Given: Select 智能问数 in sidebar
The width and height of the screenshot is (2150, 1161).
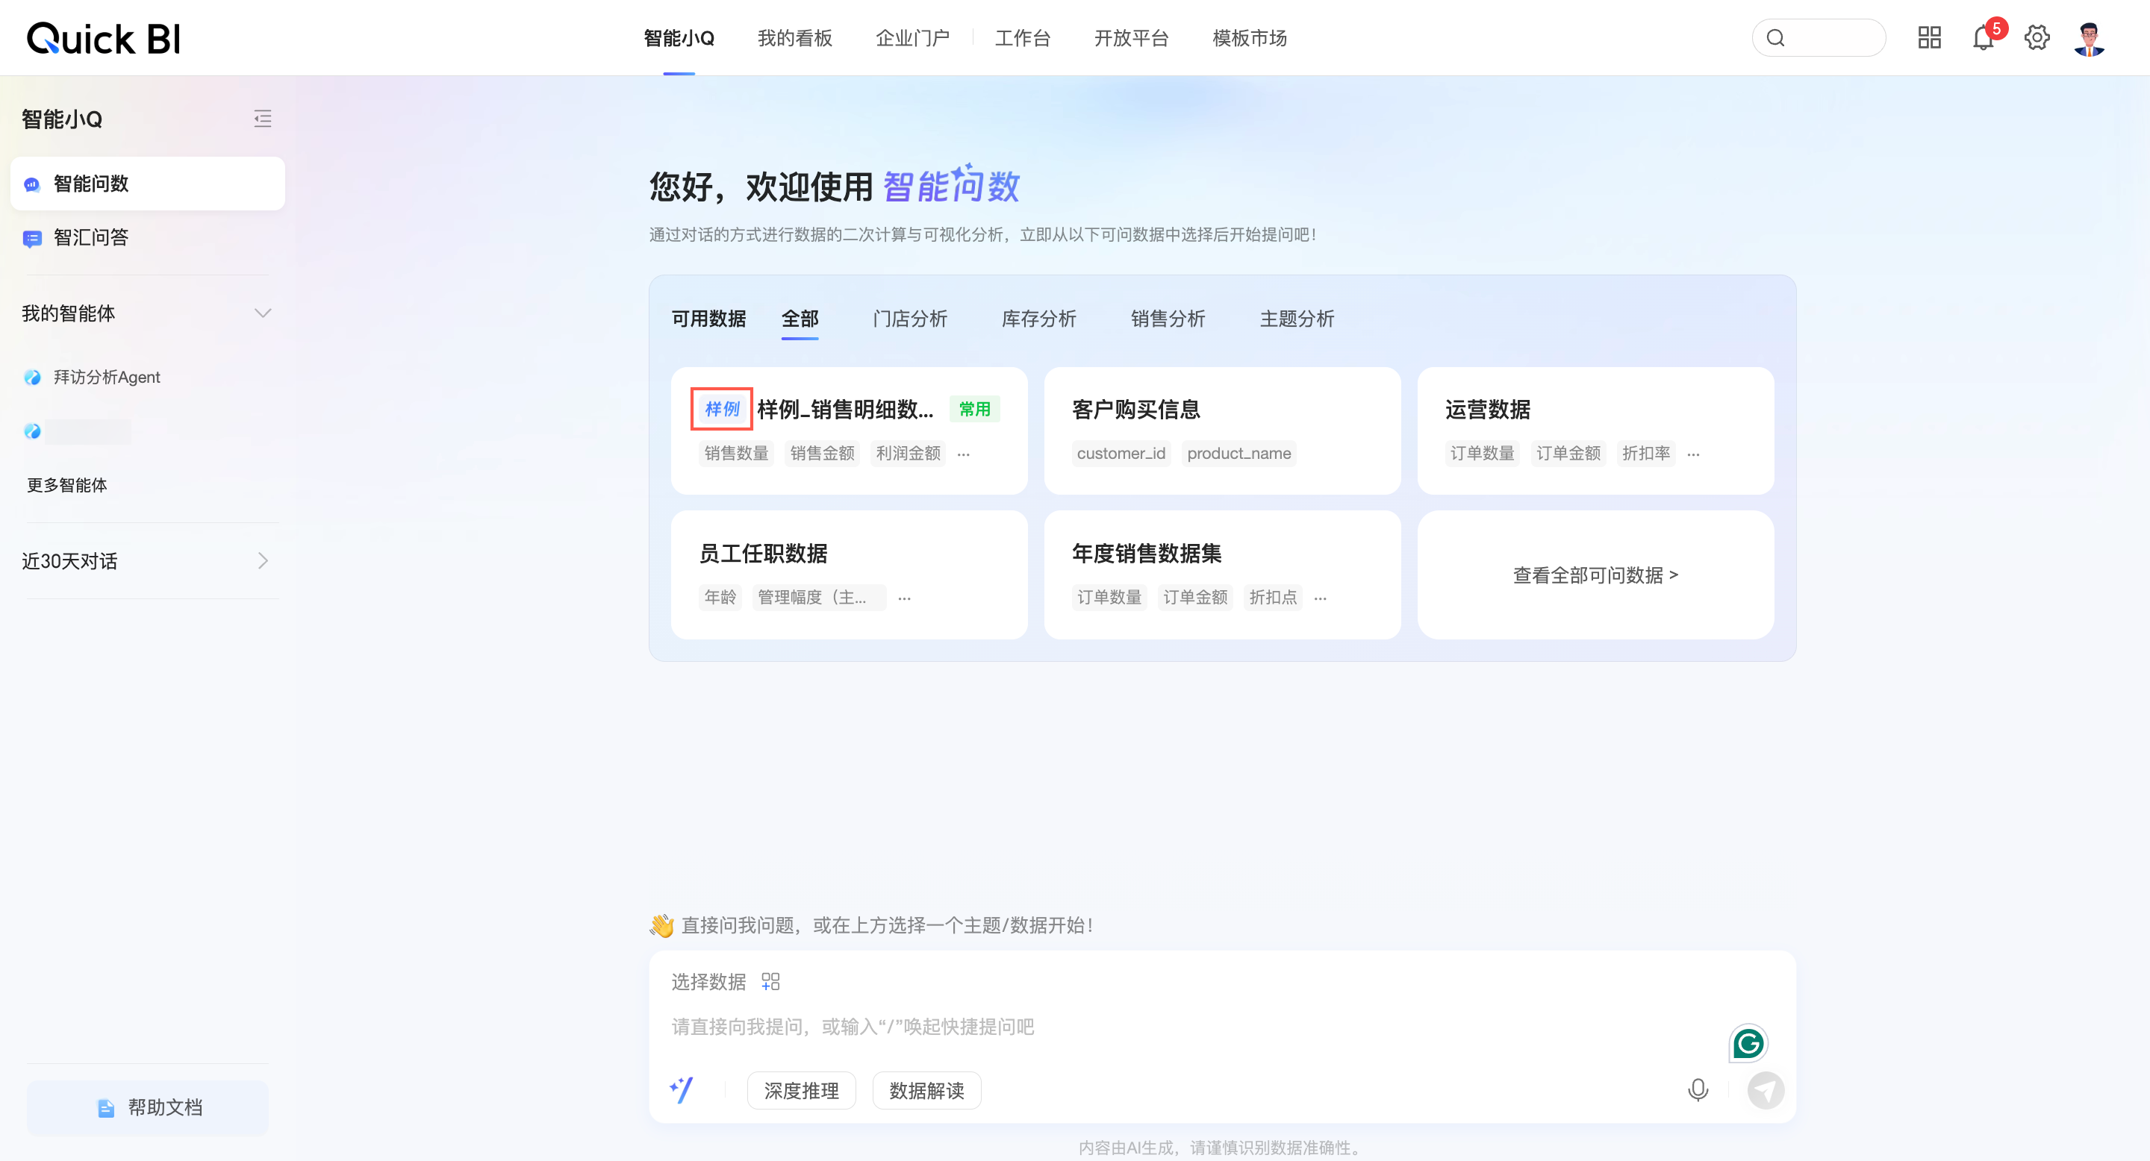Looking at the screenshot, I should click(x=148, y=184).
